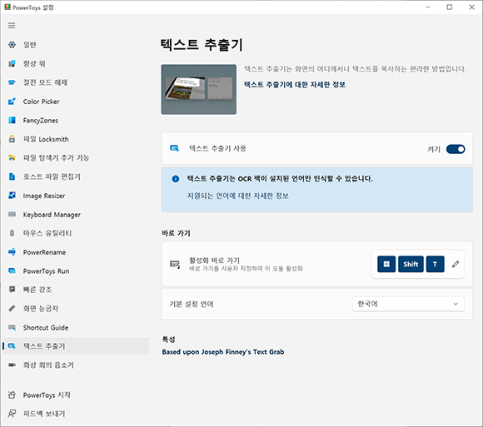The width and height of the screenshot is (483, 427).
Task: Click the PowerRename icon
Action: [x=12, y=252]
